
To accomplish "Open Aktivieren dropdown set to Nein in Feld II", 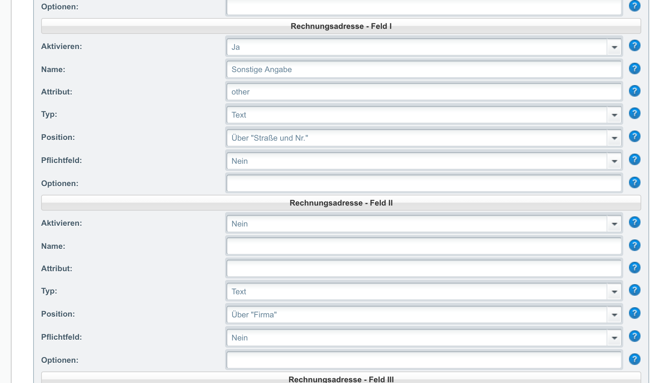I will (424, 224).
